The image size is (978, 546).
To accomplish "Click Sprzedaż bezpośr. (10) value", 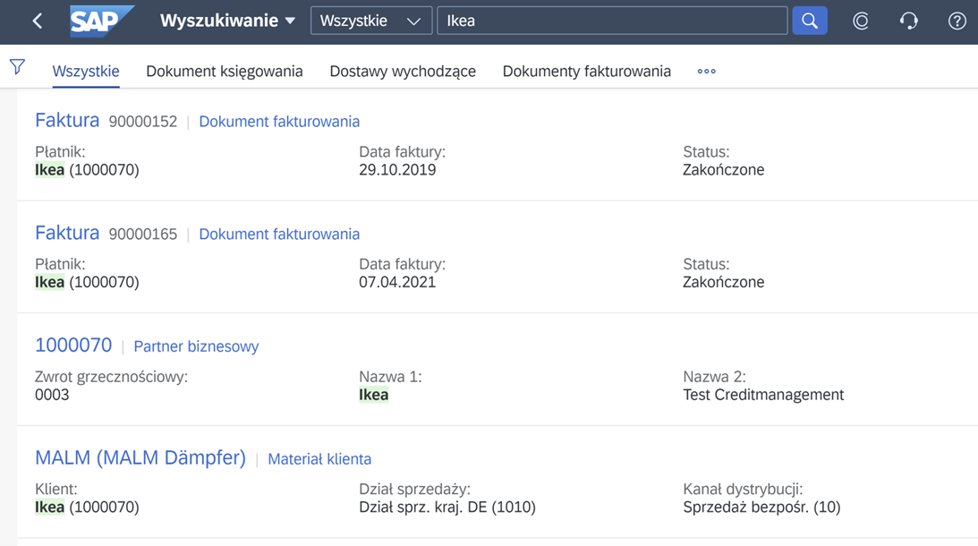I will point(761,507).
